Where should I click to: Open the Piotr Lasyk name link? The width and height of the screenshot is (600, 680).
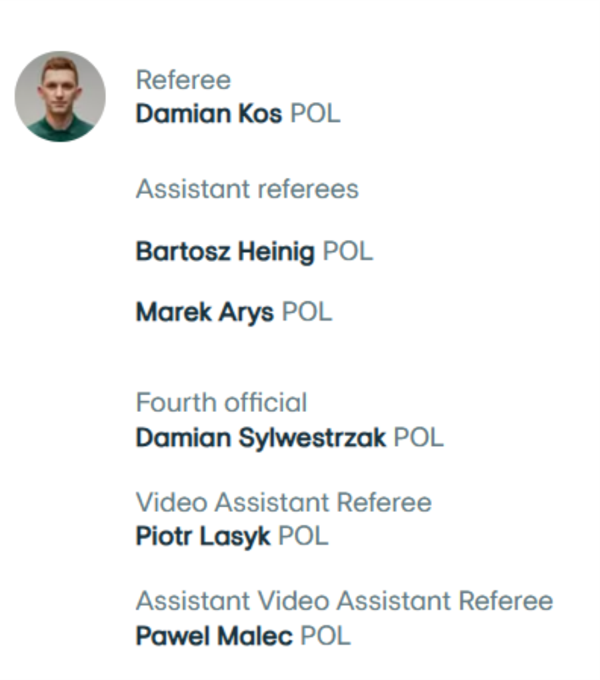[x=203, y=537]
